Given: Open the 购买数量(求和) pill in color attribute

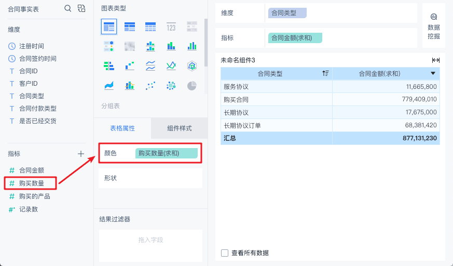Looking at the screenshot, I should 167,153.
